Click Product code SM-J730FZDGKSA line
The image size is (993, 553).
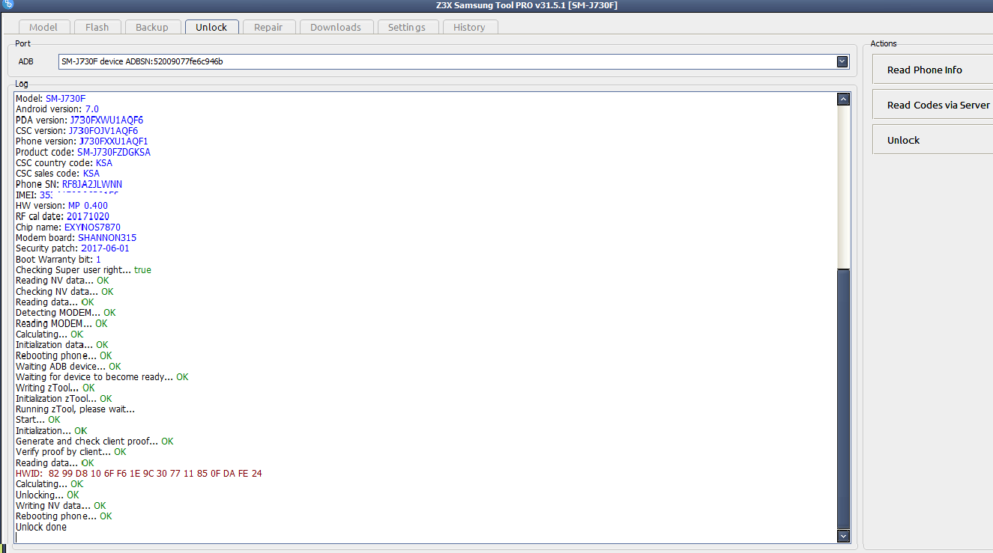pos(83,152)
